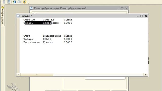The image size is (162, 91).
Task: Click the Новый2 document icon in title bar
Action: coord(18,16)
